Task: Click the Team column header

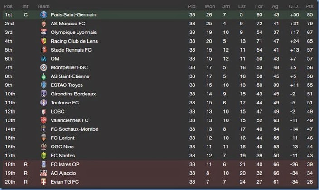Action: point(43,6)
